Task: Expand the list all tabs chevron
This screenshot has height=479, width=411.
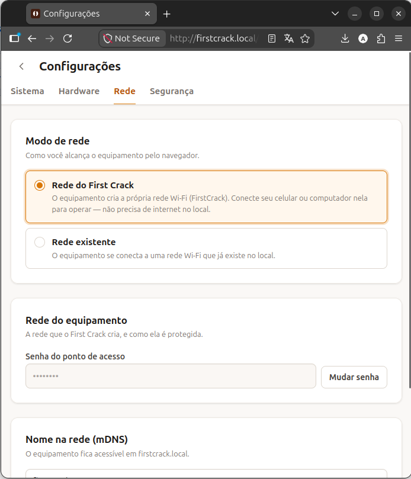Action: click(x=335, y=14)
